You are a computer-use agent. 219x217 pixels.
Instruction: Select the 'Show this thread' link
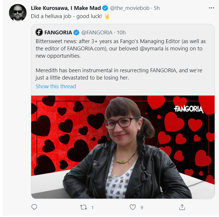(x=56, y=86)
